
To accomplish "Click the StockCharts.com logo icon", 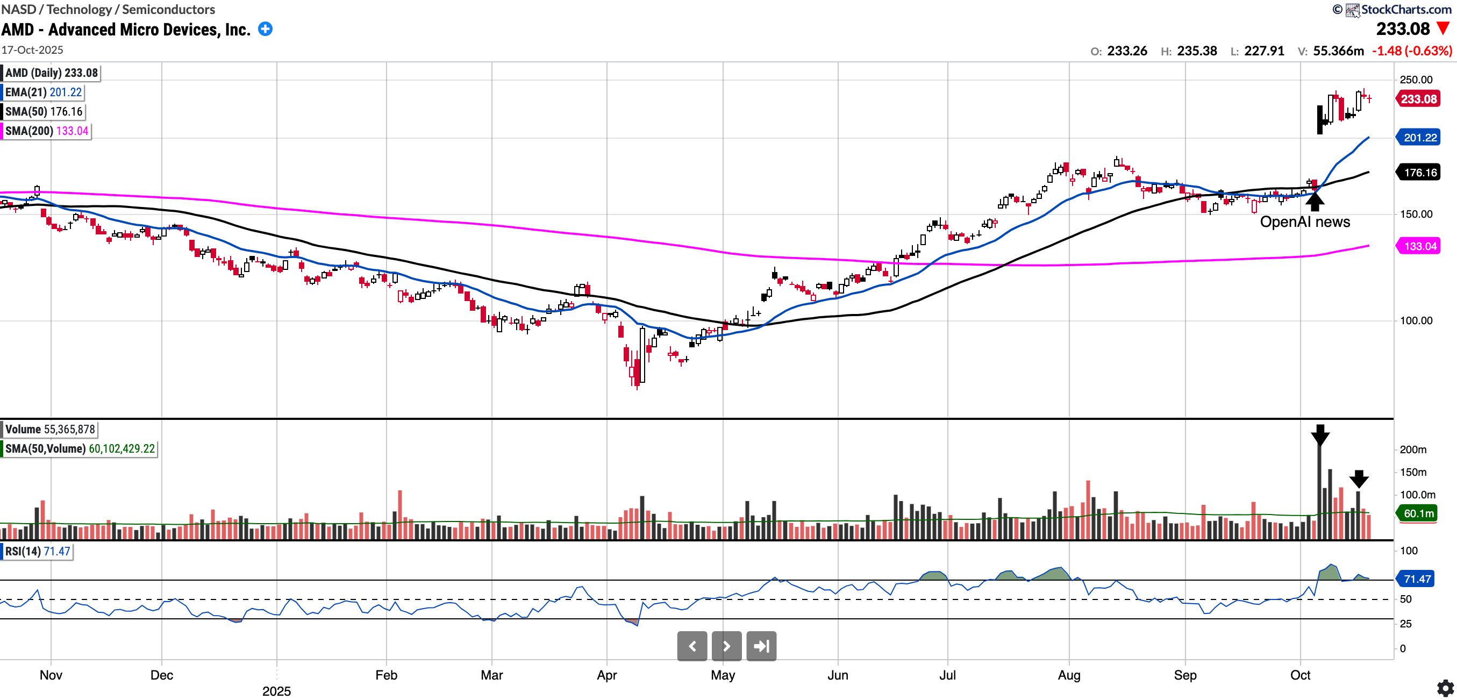I will [1352, 10].
